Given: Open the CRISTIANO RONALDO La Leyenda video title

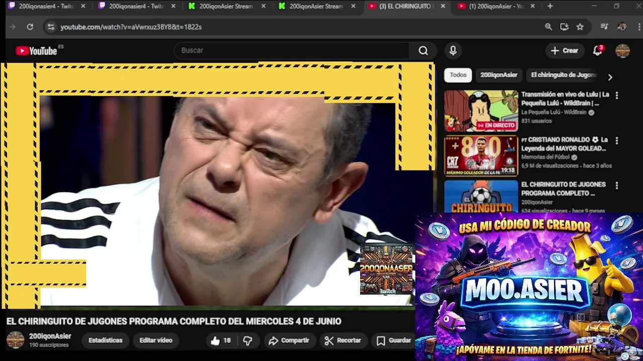Looking at the screenshot, I should pyautogui.click(x=565, y=144).
